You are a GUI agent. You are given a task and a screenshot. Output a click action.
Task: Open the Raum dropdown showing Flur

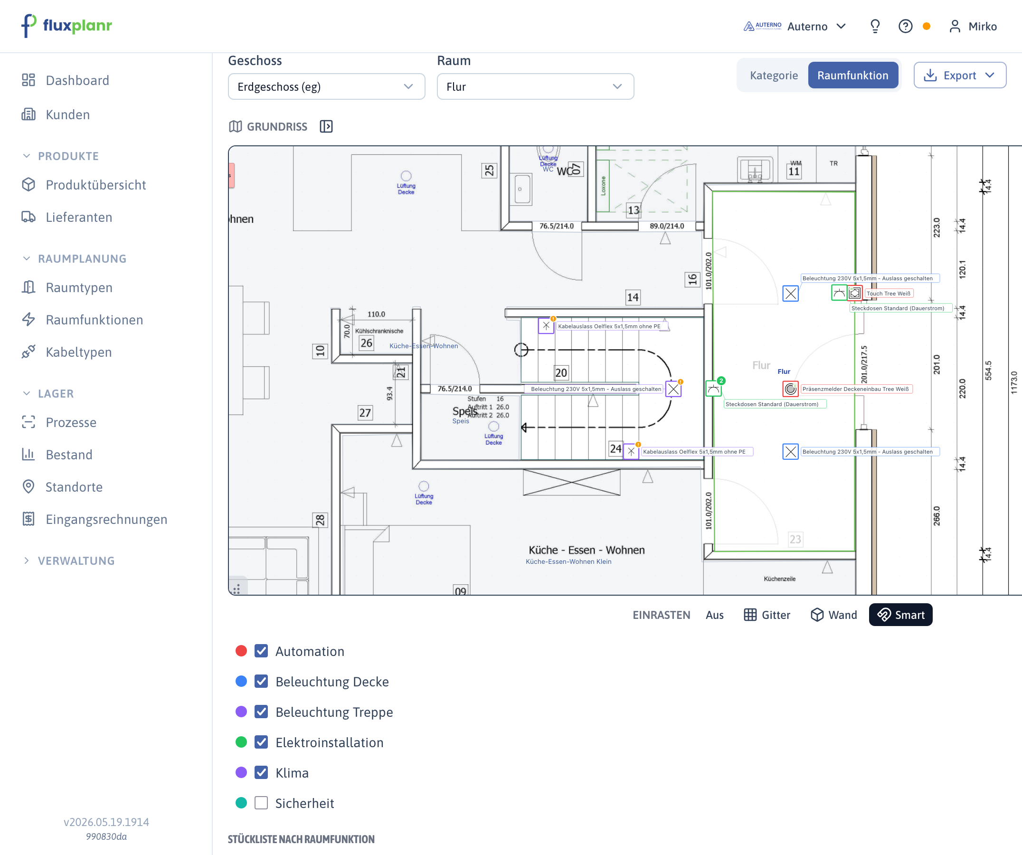[x=535, y=86]
